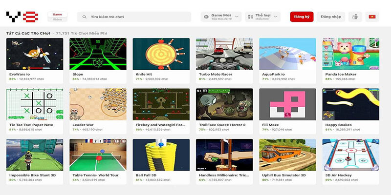Click the icon next to Đăng nhập
391x195 pixels.
pyautogui.click(x=354, y=17)
